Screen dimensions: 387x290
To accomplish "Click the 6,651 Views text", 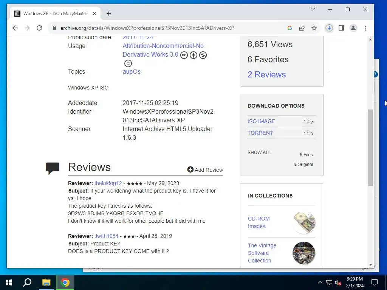I will 270,45.
